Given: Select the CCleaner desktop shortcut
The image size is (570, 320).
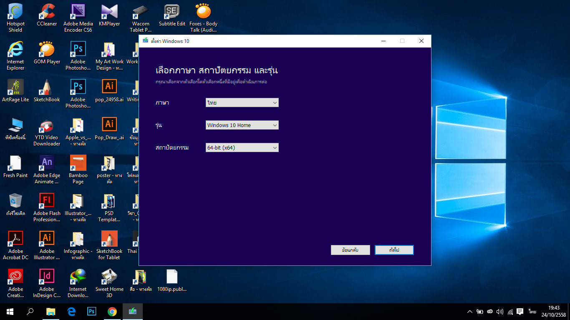Looking at the screenshot, I should (47, 15).
